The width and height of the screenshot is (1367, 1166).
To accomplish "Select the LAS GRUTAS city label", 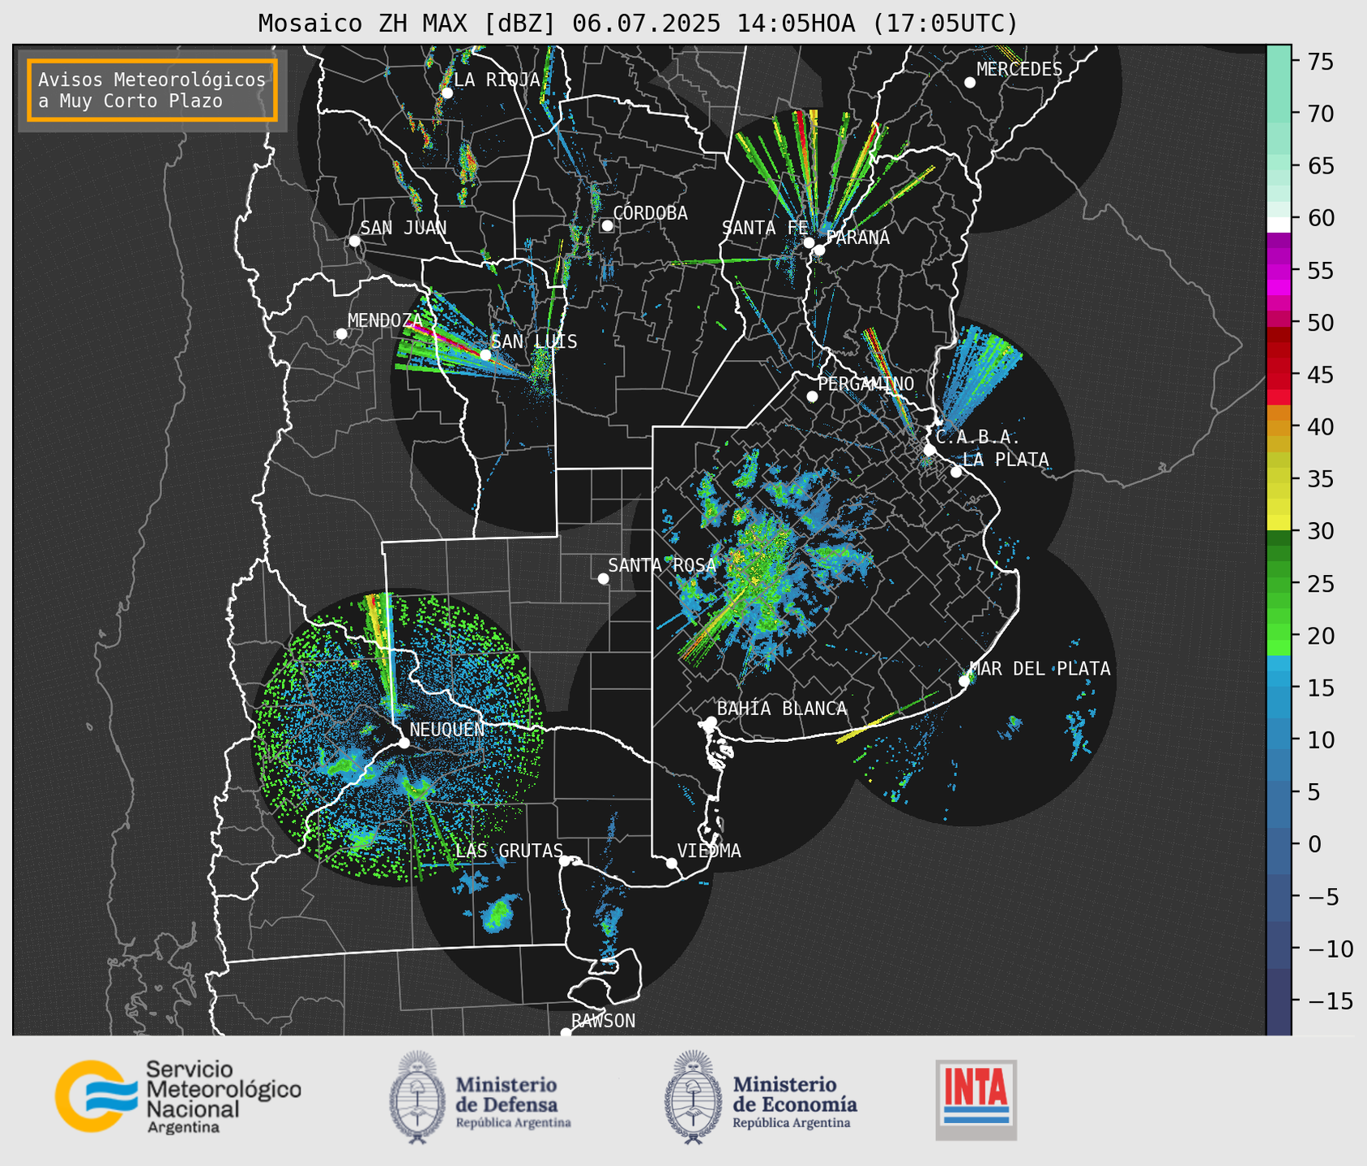I will click(x=510, y=851).
